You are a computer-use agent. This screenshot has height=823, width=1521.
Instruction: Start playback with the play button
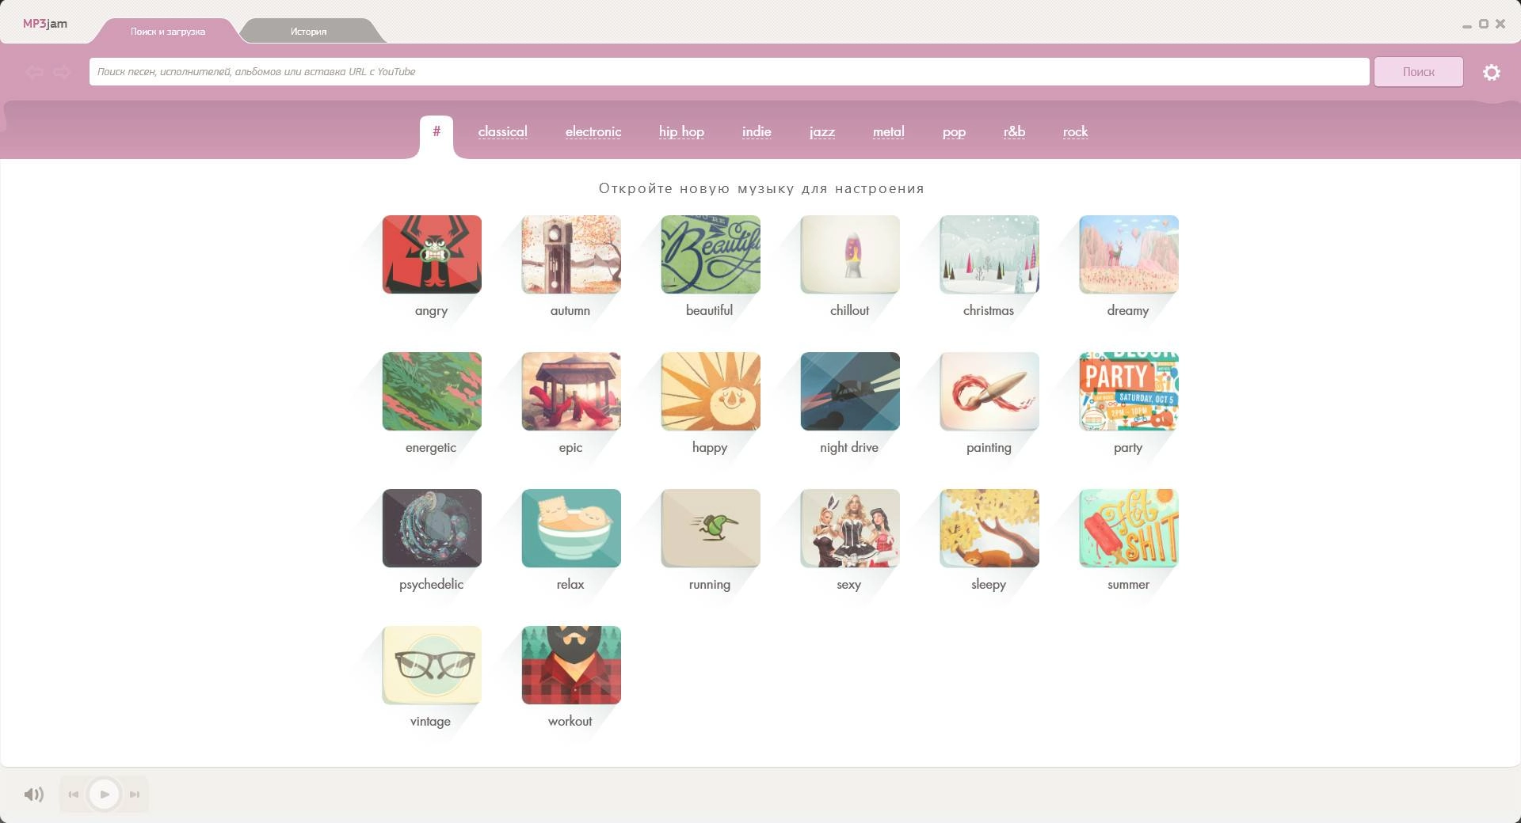(x=105, y=795)
